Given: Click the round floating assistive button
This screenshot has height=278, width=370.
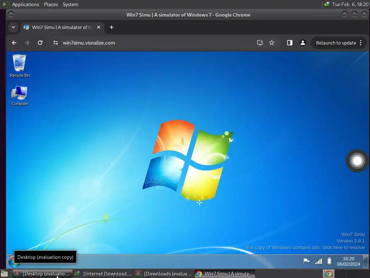Looking at the screenshot, I should [x=357, y=161].
